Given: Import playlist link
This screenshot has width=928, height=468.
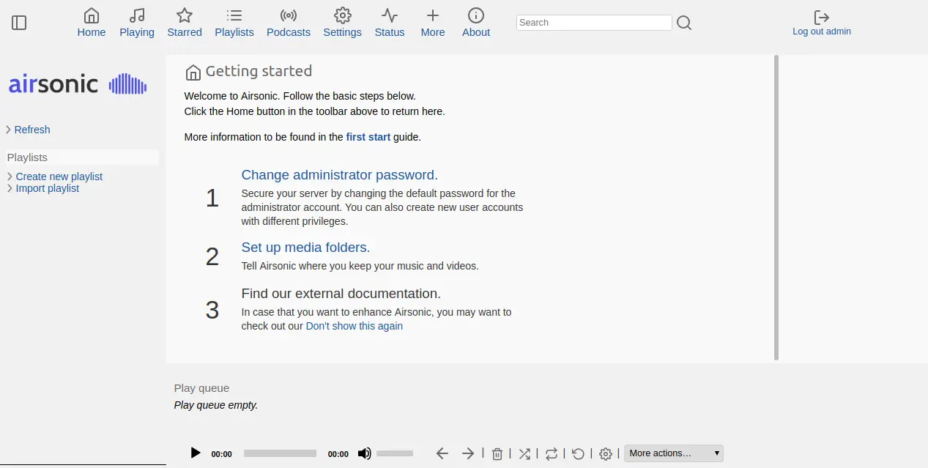Looking at the screenshot, I should tap(48, 188).
